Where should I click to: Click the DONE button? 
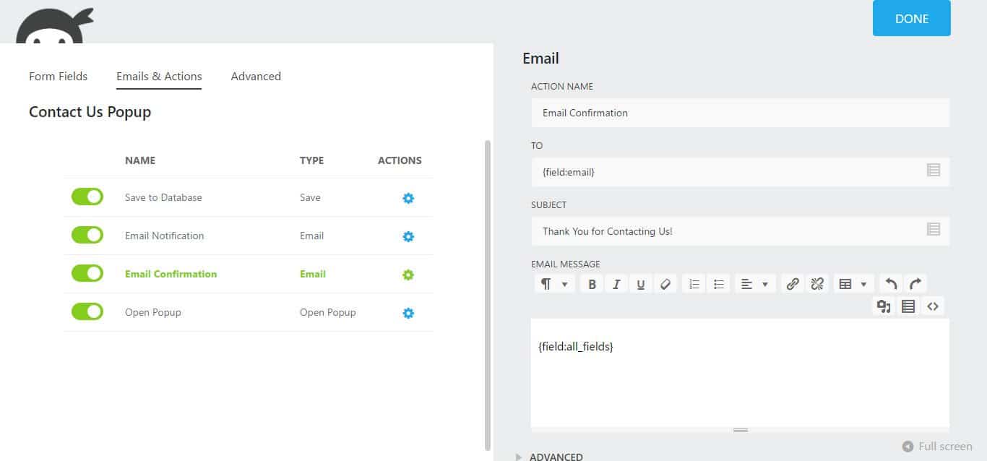911,19
